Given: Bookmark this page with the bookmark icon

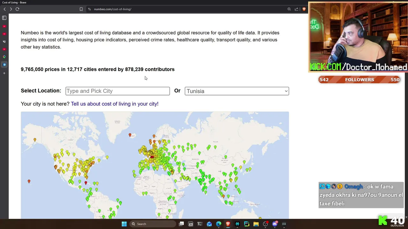Looking at the screenshot, I should pos(81,9).
